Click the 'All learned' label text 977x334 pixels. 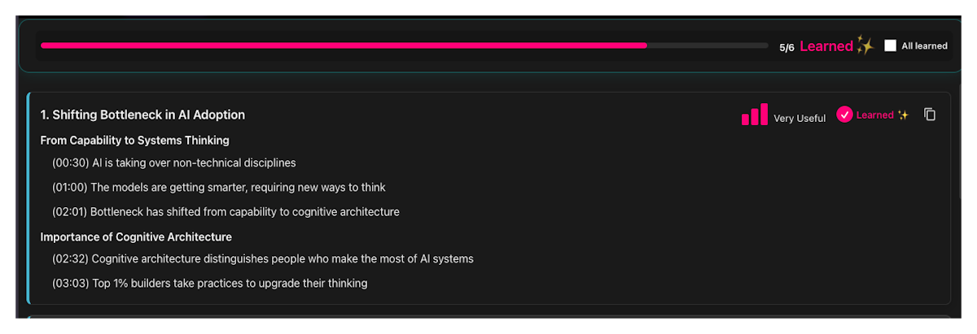[x=924, y=46]
